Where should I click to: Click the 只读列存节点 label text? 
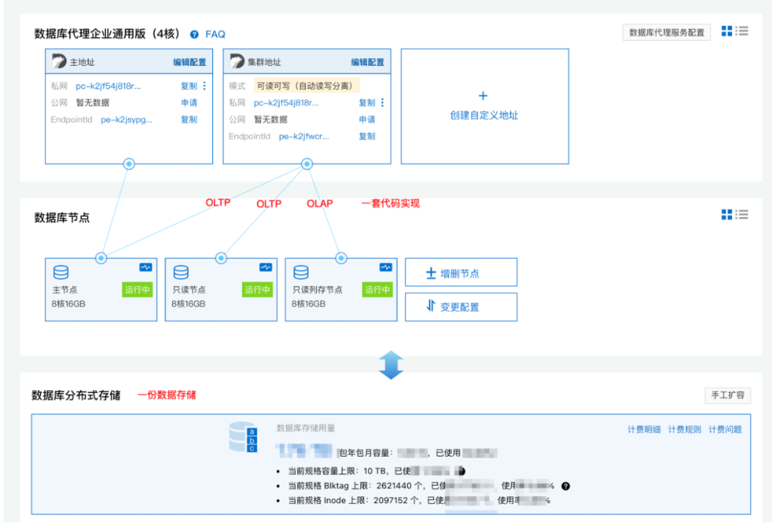(317, 290)
